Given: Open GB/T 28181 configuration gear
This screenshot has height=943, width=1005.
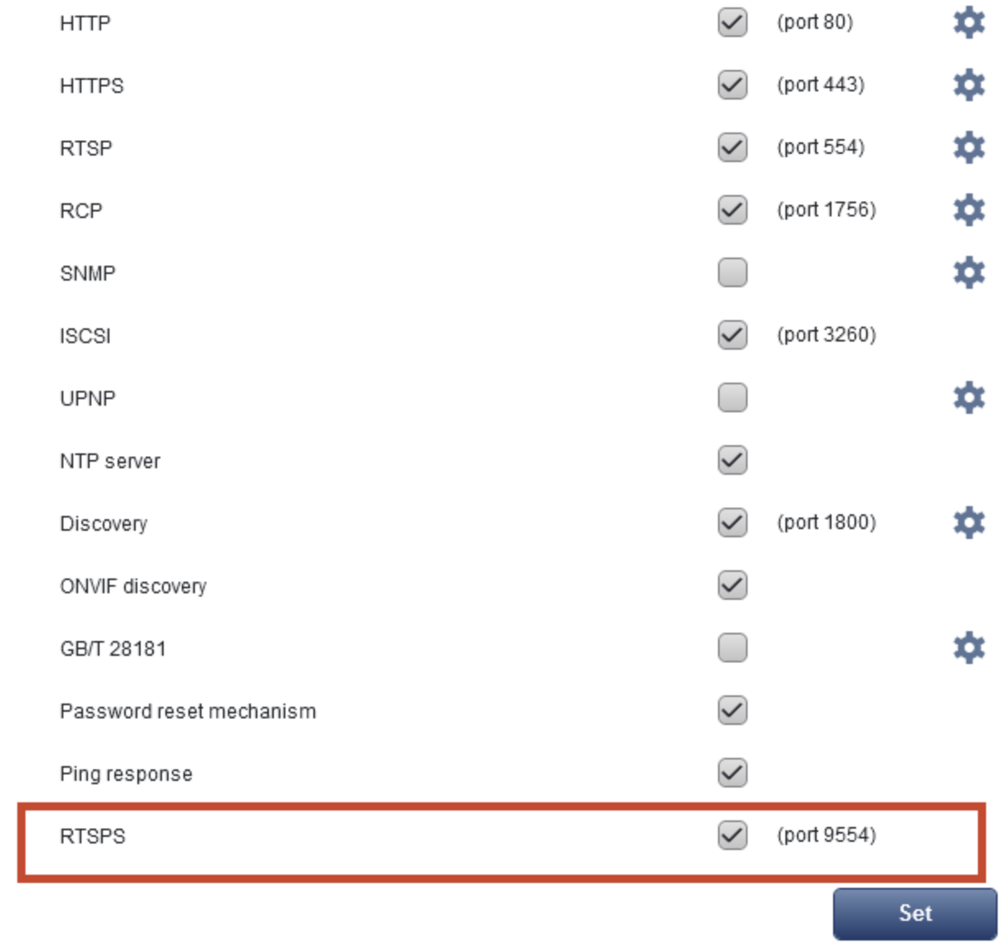Looking at the screenshot, I should tap(969, 647).
